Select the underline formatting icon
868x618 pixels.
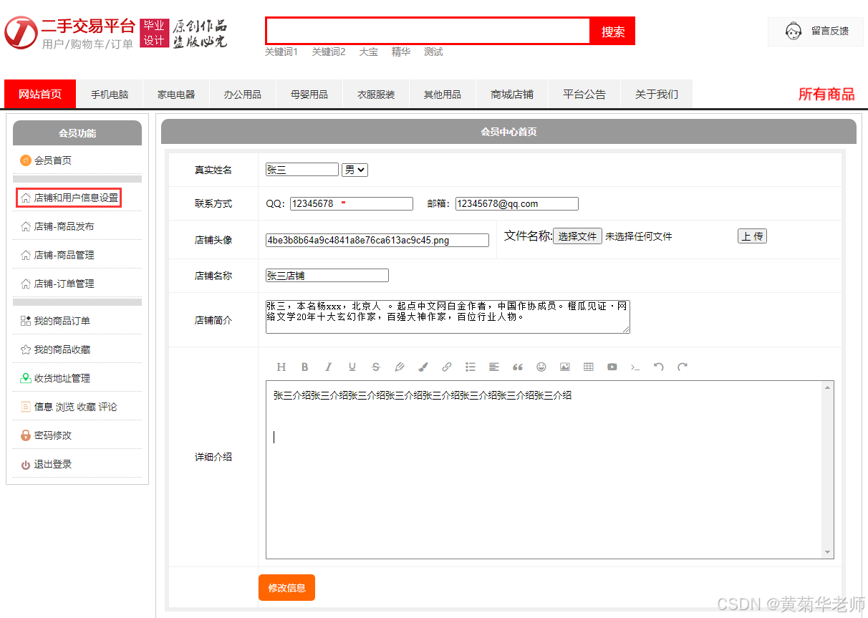click(352, 367)
